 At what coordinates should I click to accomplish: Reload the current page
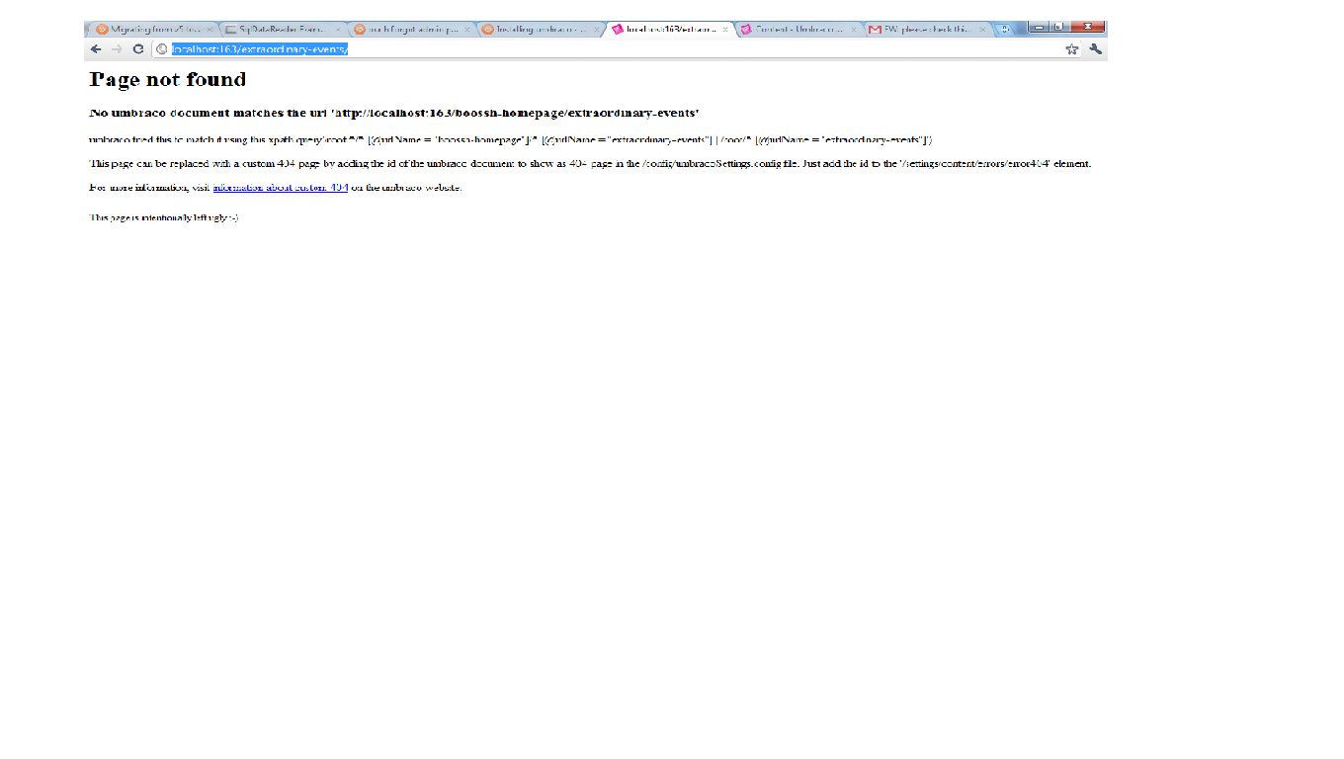click(x=138, y=49)
